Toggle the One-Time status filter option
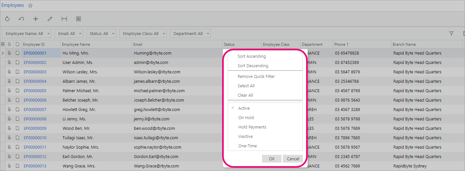Image resolution: width=465 pixels, height=171 pixels. 265,146
